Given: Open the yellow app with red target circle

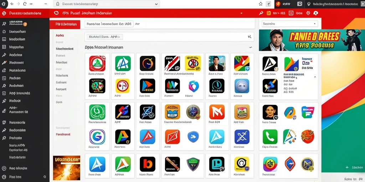Looking at the screenshot, I should click(123, 86).
